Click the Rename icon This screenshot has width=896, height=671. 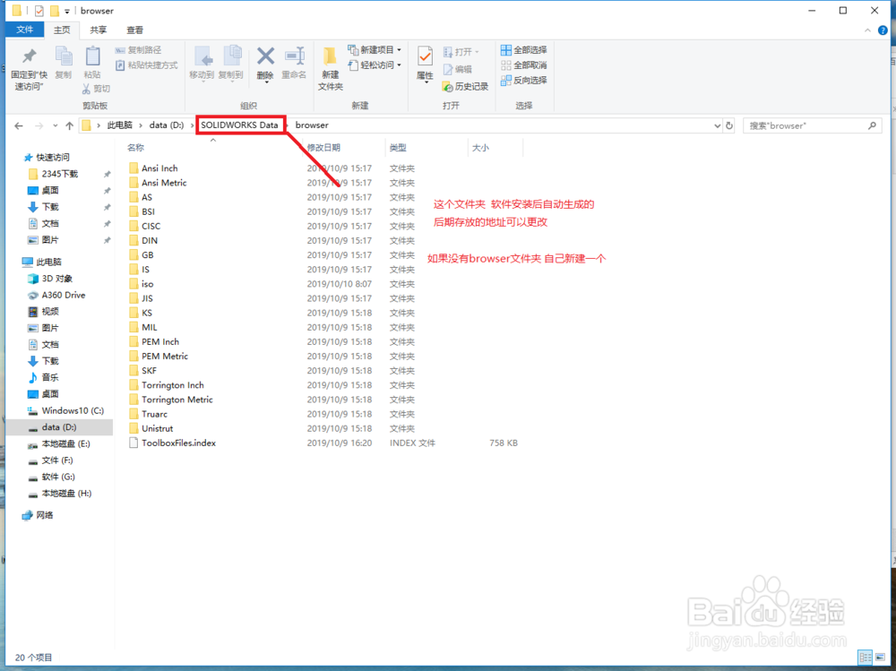pos(295,56)
